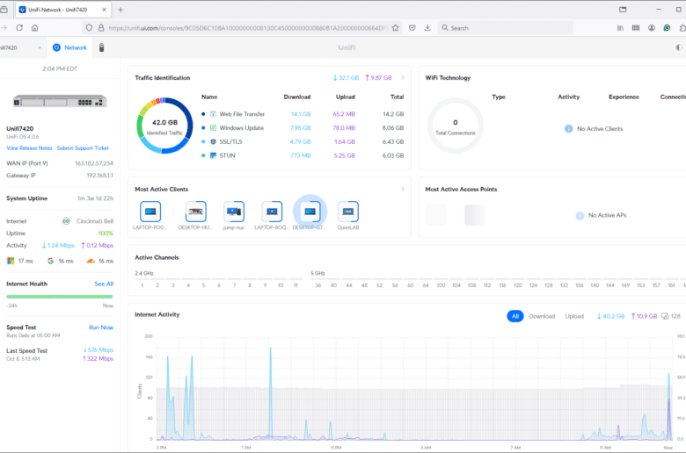The height and width of the screenshot is (453, 686).
Task: Expand Most Active Clients with the chevron arrow
Action: (403, 189)
